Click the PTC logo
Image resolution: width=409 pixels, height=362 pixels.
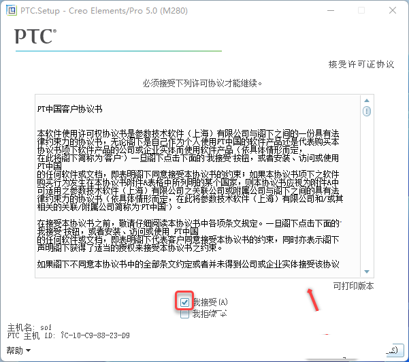point(35,36)
